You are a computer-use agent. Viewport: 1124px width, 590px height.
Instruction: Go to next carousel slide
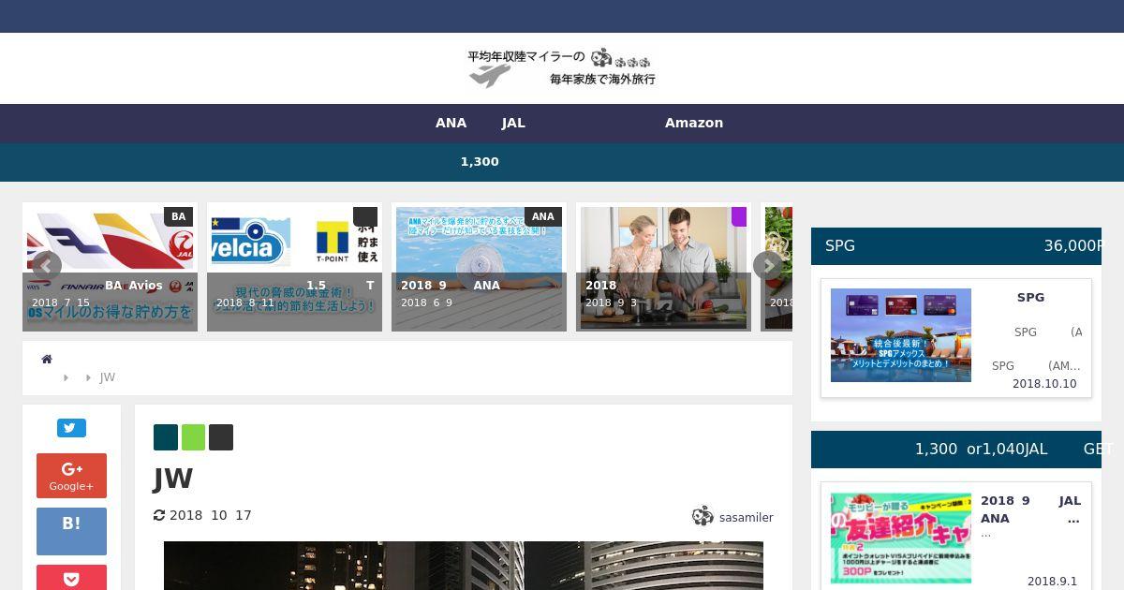click(x=768, y=266)
